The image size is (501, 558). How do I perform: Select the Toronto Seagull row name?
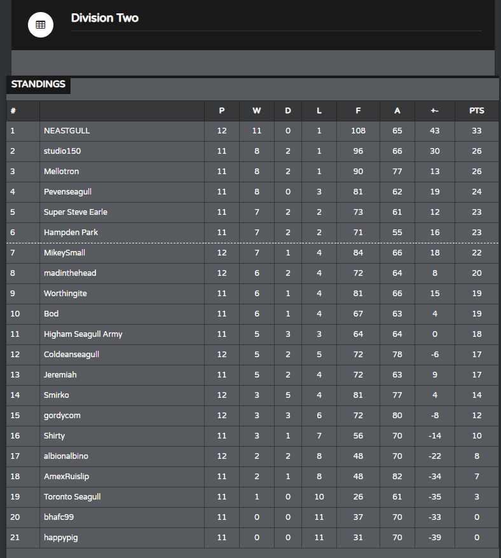coord(72,497)
